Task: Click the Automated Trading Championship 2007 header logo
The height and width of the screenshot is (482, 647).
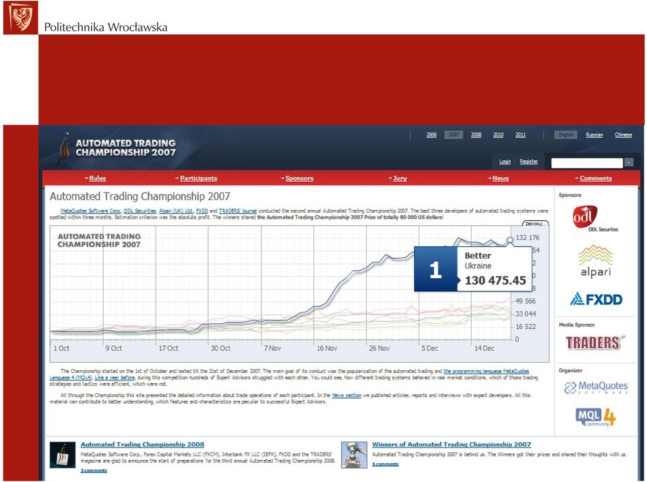Action: [119, 147]
